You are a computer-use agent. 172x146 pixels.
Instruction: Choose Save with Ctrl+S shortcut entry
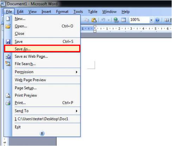[42, 42]
